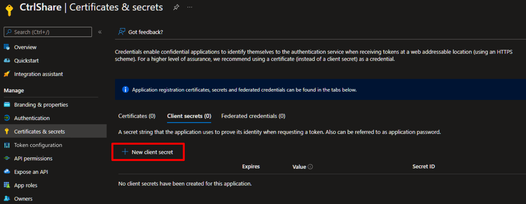Click the Value column header

coord(299,167)
